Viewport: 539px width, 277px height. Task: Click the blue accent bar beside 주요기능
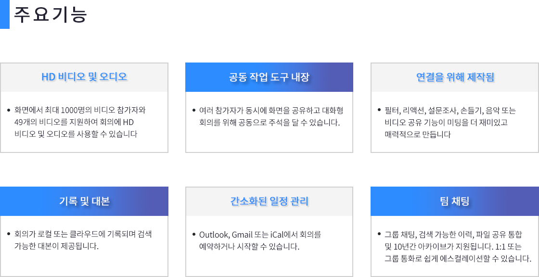[5, 14]
